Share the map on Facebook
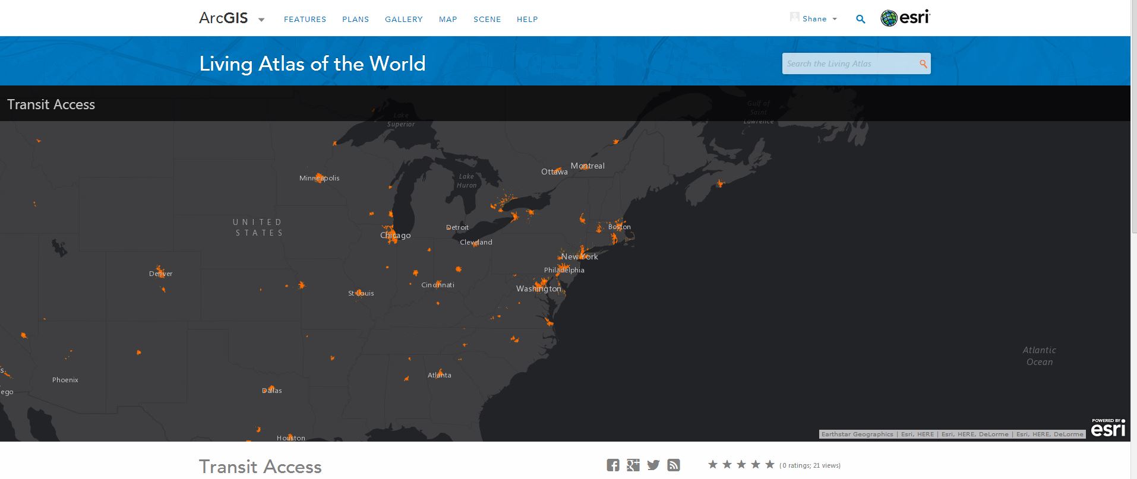Image resolution: width=1137 pixels, height=479 pixels. [613, 465]
